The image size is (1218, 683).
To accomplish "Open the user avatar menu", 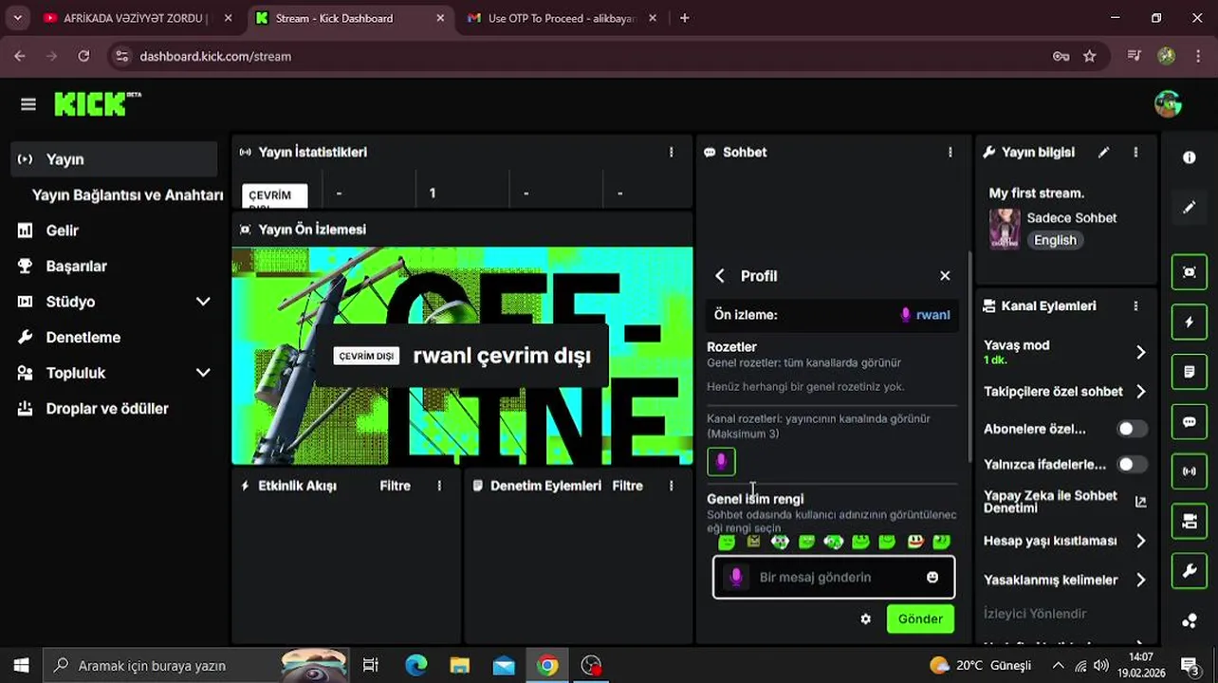I will pos(1168,104).
